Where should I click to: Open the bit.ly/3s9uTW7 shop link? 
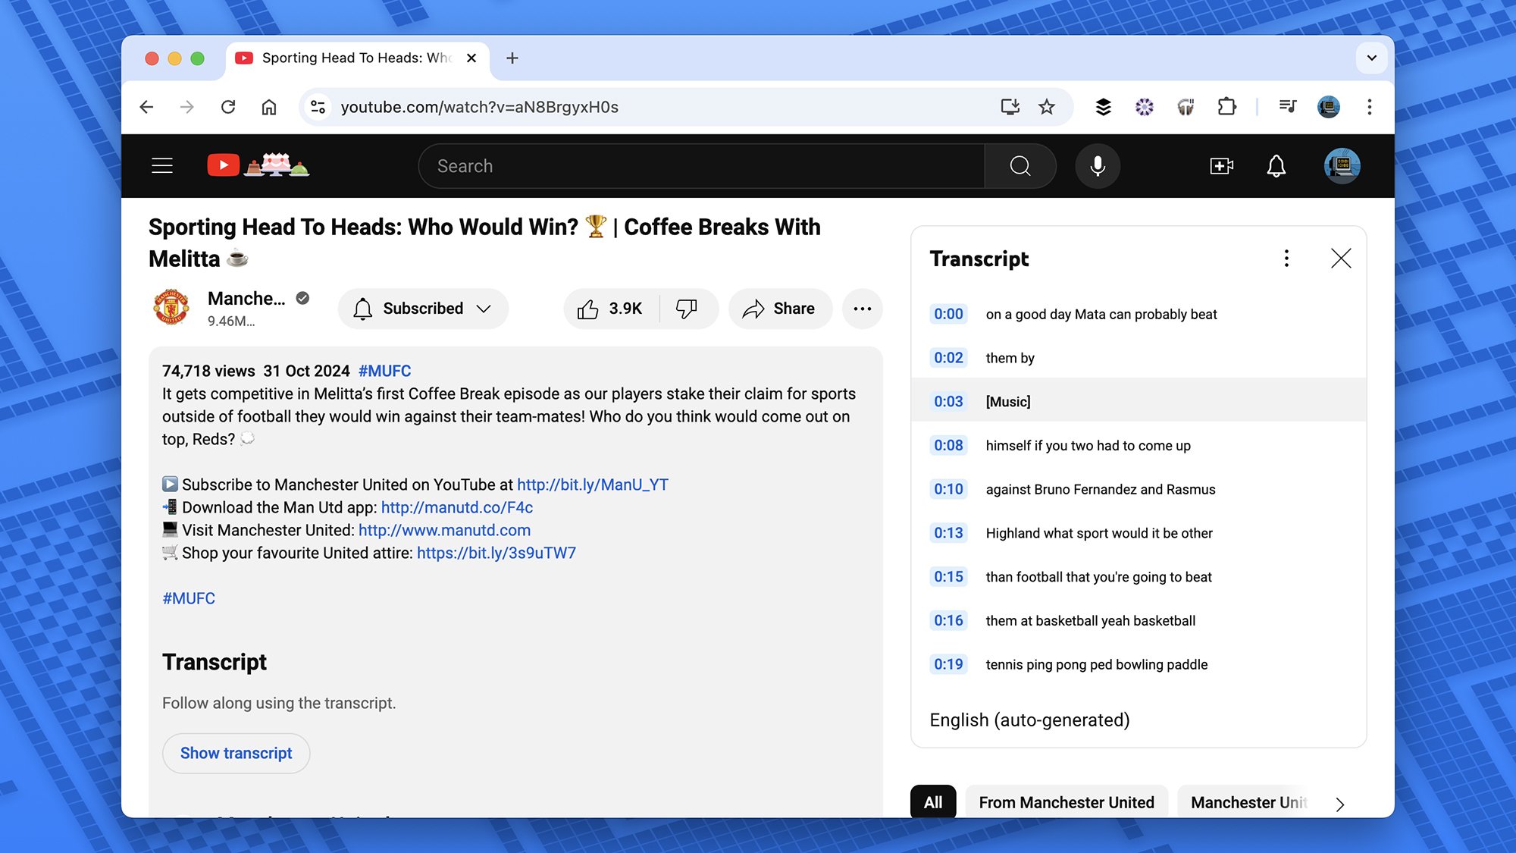click(x=496, y=553)
